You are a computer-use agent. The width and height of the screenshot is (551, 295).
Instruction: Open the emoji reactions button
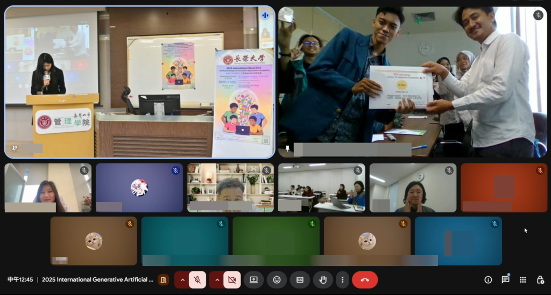point(277,280)
